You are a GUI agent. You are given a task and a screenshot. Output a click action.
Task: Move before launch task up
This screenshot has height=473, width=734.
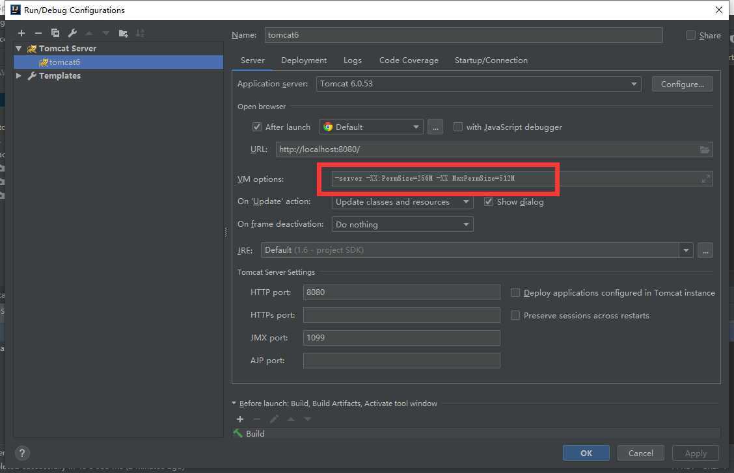291,419
